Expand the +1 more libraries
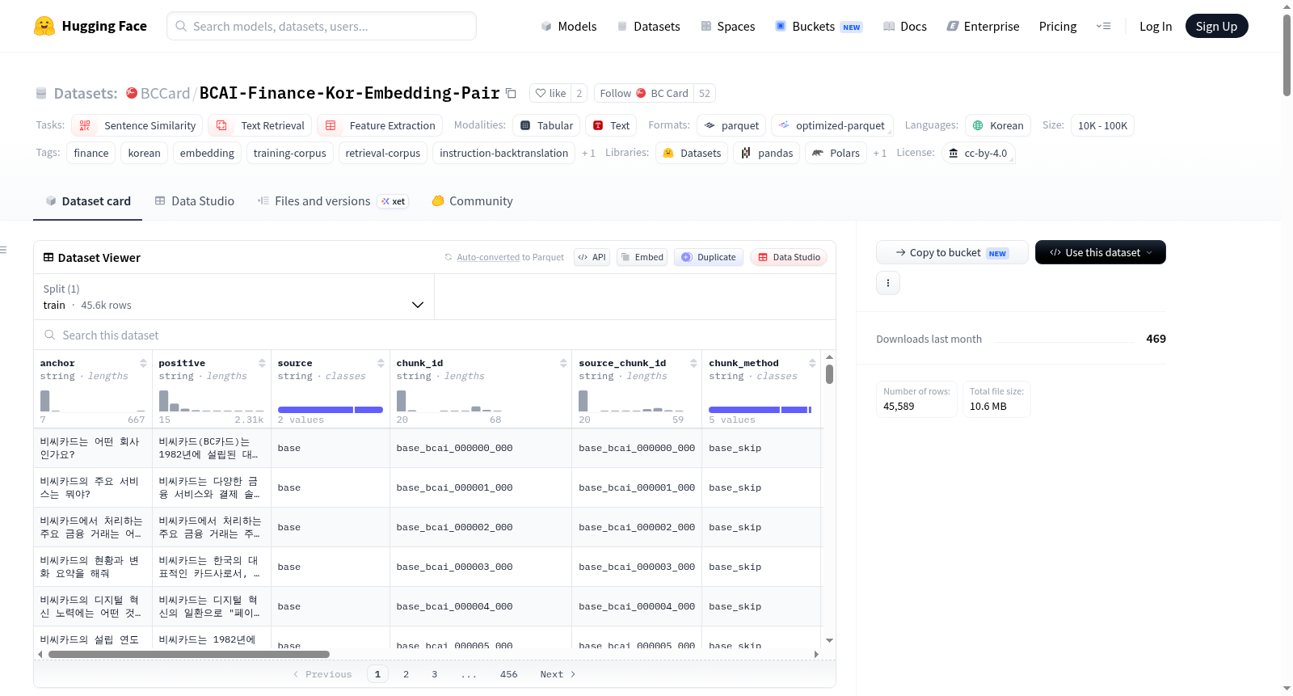The image size is (1293, 696). click(x=879, y=153)
